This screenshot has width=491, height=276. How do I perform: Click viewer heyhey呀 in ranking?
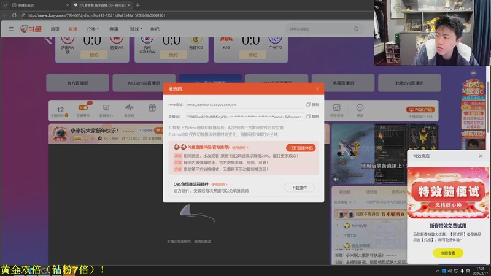click(360, 225)
